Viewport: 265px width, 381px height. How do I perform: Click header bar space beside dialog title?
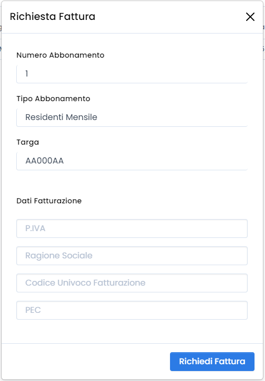click(x=171, y=17)
